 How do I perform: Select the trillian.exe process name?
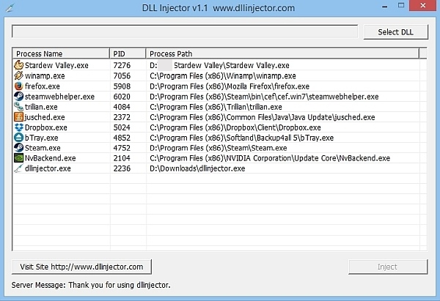41,107
